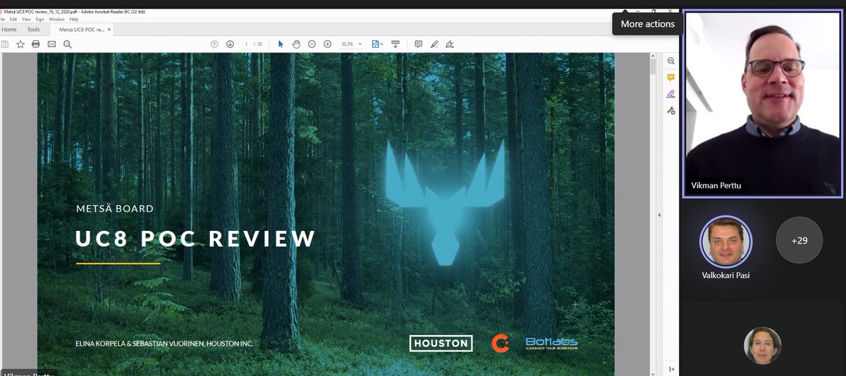
Task: Open the Sign document toolbar icon
Action: [450, 44]
